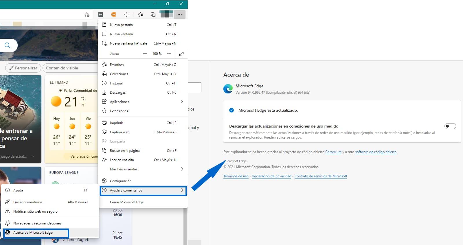Open Configuración from the menu

pos(143,181)
